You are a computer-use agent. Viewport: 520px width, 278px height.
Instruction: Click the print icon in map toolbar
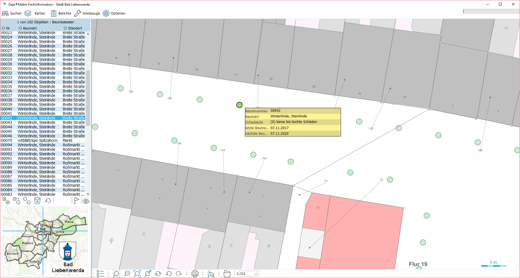point(195,274)
